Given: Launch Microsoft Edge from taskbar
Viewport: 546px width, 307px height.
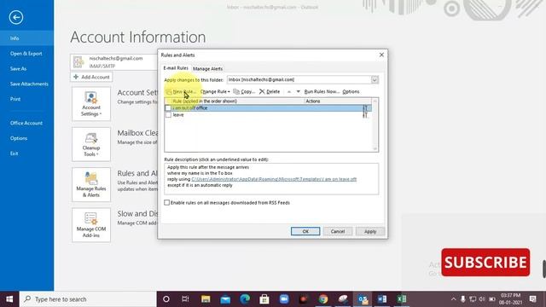Looking at the screenshot, I should point(245,299).
